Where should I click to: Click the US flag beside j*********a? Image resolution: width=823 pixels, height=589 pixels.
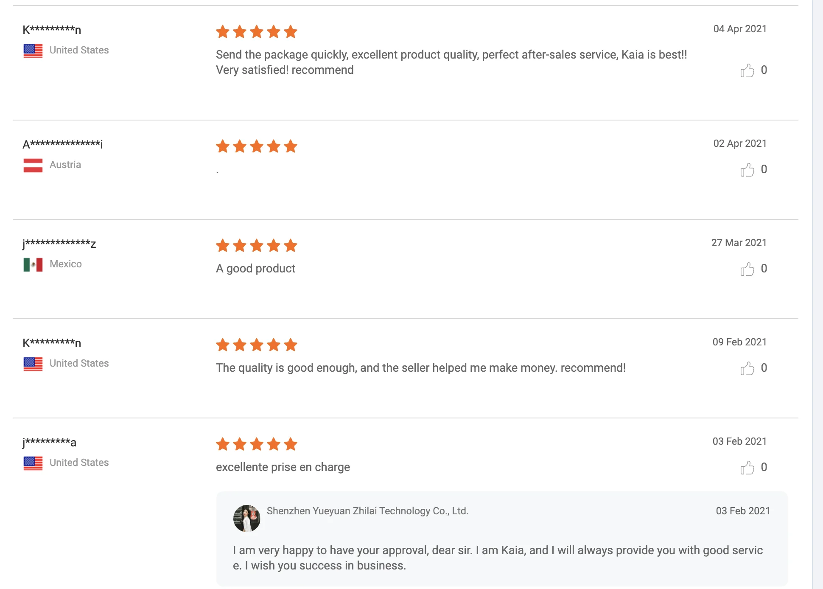pos(33,463)
